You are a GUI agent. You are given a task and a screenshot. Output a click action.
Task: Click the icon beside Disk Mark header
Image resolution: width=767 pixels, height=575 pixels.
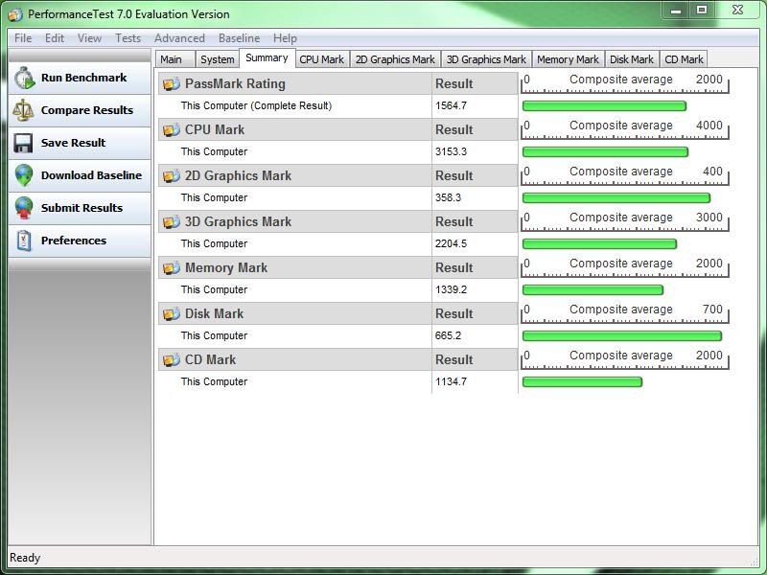[x=172, y=314]
